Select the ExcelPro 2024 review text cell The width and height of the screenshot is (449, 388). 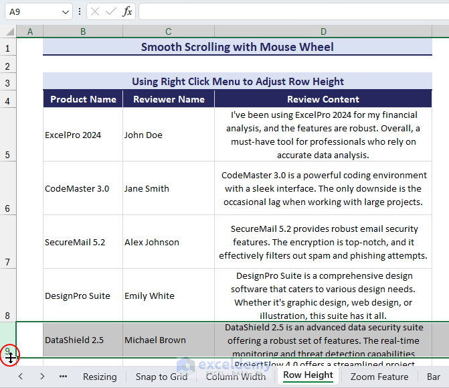pos(323,135)
